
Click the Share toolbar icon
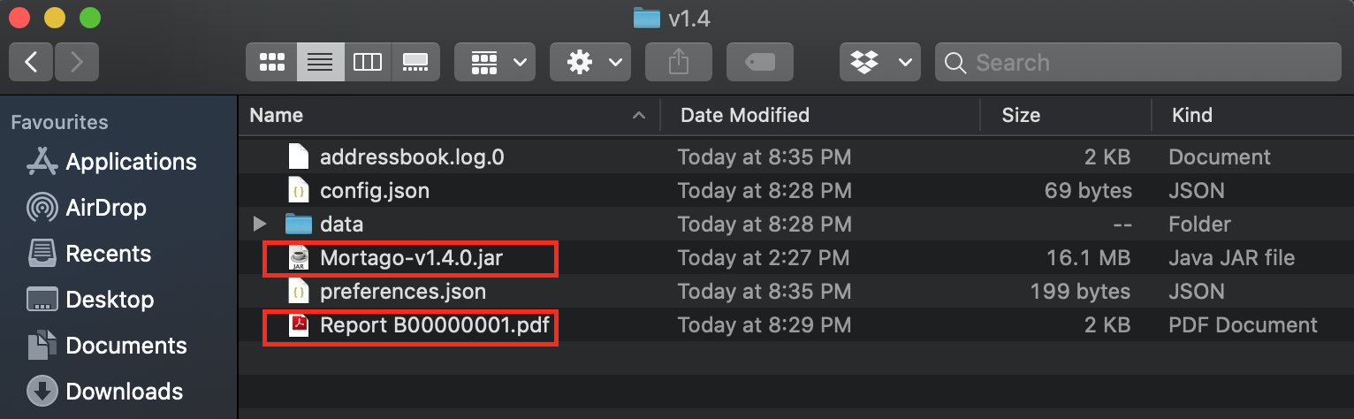coord(679,62)
